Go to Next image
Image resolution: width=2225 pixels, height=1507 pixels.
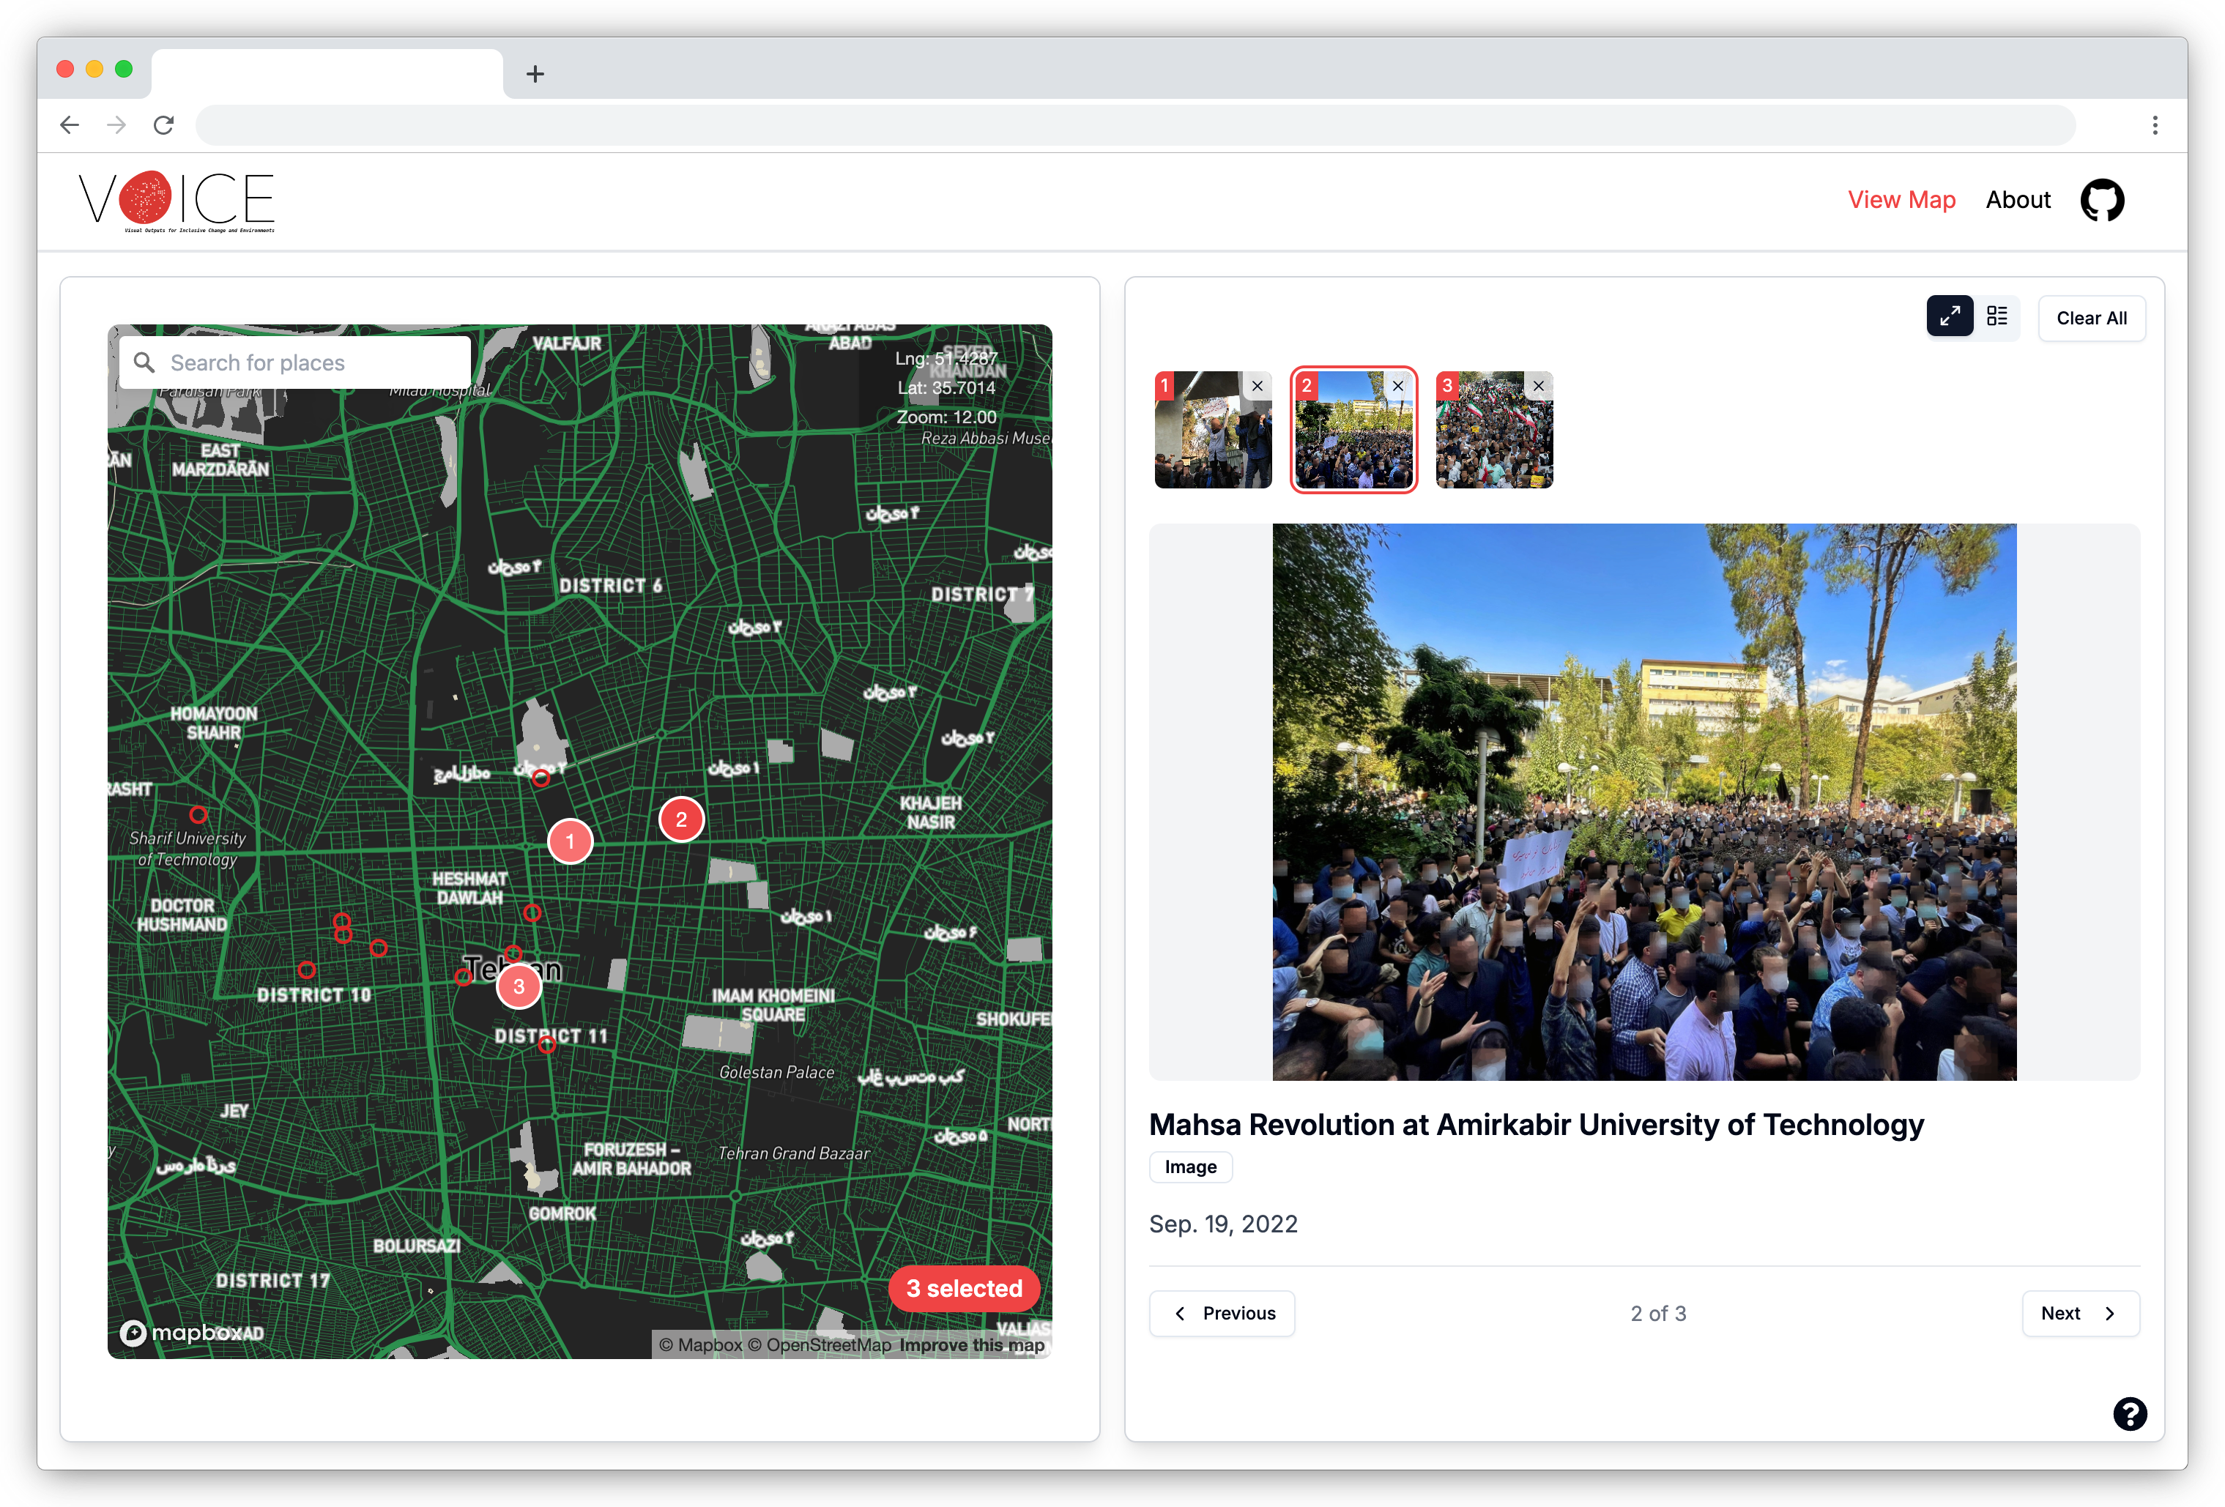pos(2079,1313)
